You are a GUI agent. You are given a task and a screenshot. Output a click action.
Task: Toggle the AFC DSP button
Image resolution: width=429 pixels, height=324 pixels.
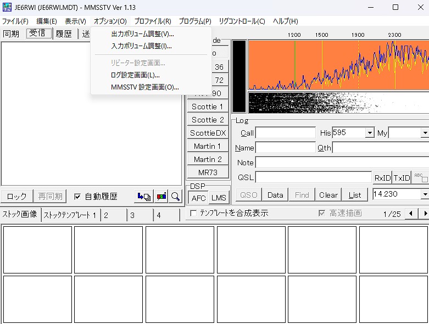198,198
